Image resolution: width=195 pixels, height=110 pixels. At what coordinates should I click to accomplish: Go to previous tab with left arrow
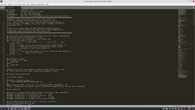pyautogui.click(x=2, y=7)
